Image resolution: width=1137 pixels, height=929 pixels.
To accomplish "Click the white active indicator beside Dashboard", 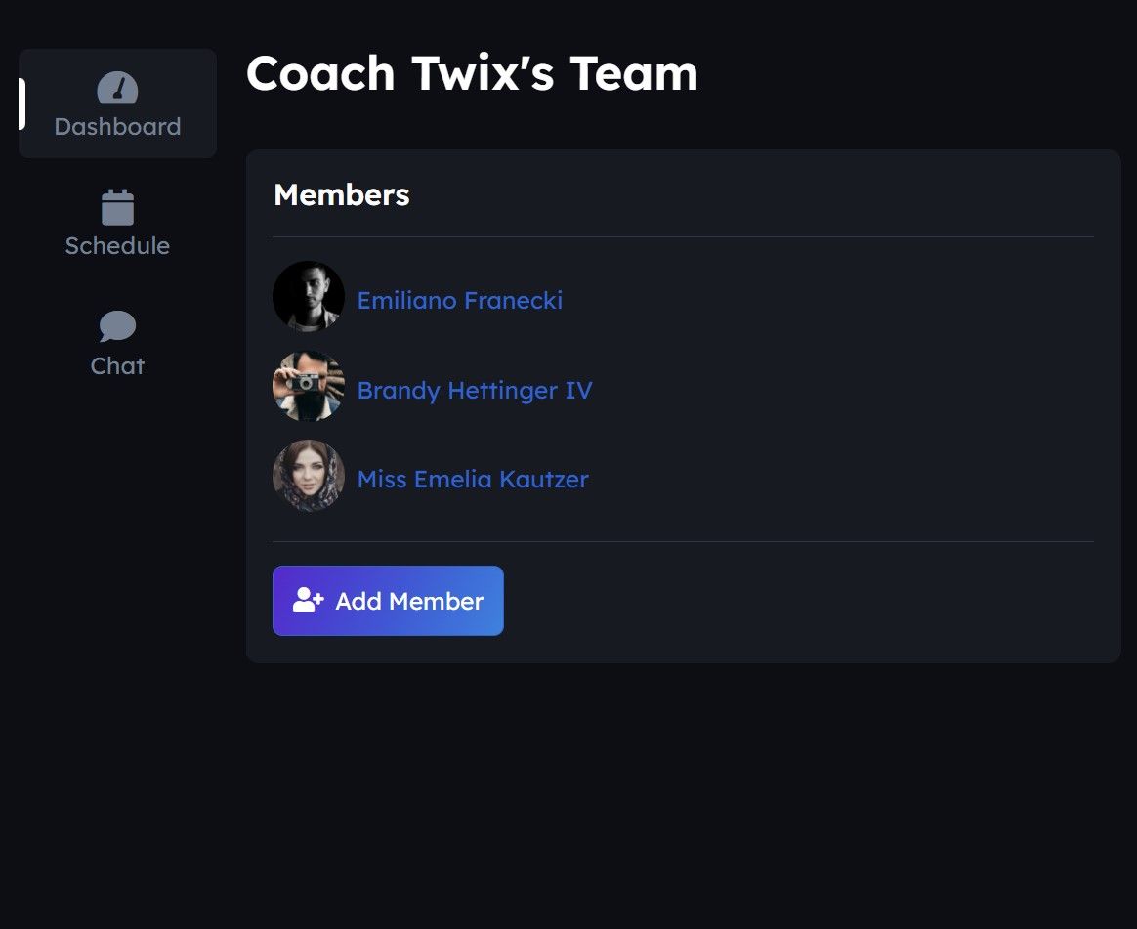I will point(21,104).
